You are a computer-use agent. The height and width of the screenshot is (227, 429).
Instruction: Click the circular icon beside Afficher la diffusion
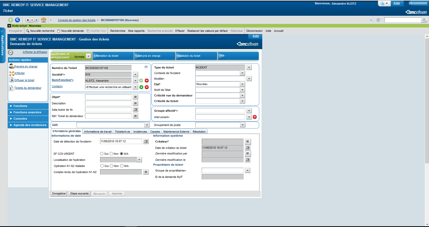tap(10, 52)
